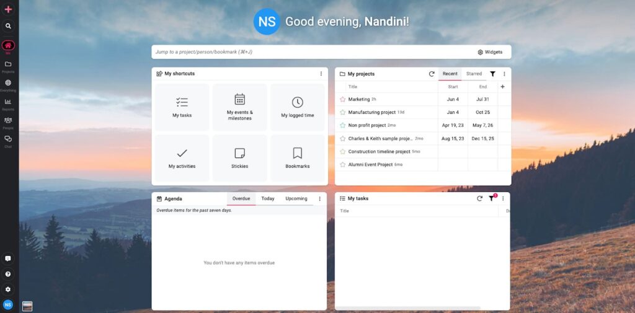Open My logged time tile
The height and width of the screenshot is (313, 635).
pyautogui.click(x=297, y=107)
